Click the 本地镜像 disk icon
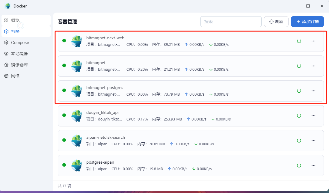This screenshot has width=329, height=193. (6, 54)
